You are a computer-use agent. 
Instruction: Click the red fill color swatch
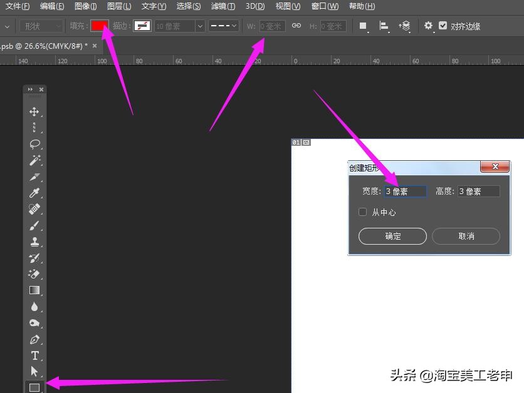coord(100,26)
